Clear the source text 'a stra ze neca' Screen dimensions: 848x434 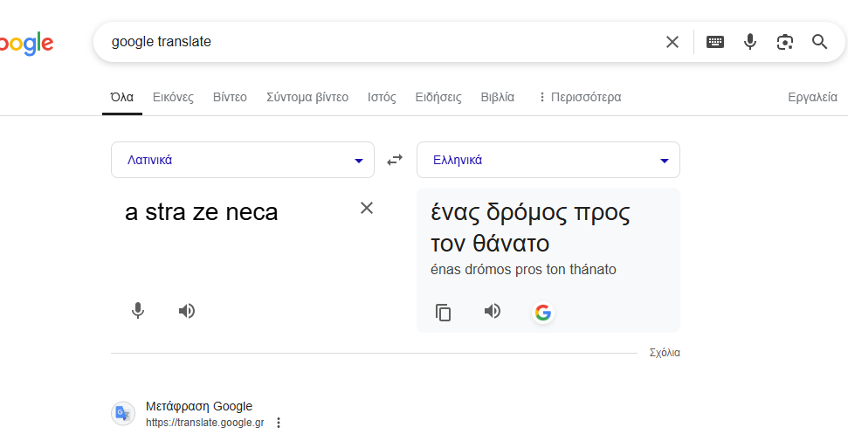pyautogui.click(x=367, y=208)
